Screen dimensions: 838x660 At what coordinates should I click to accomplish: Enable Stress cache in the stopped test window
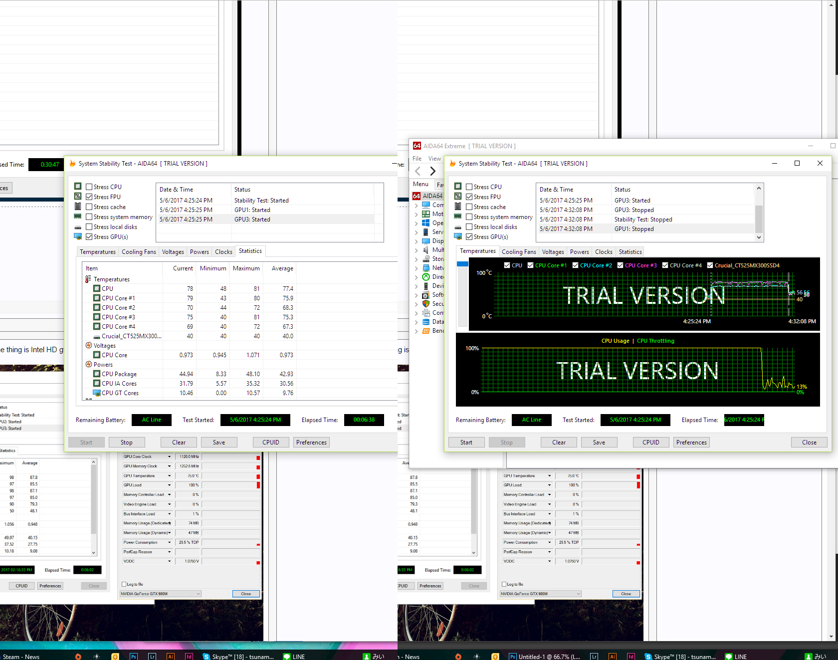[x=469, y=207]
